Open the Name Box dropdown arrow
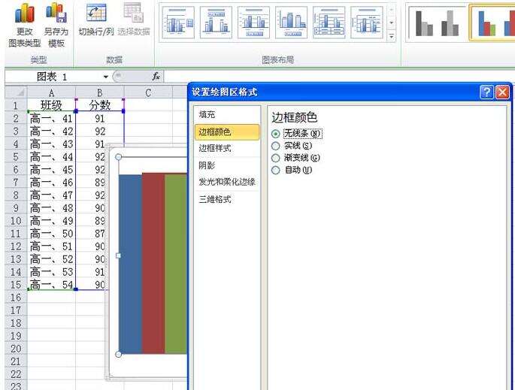 click(x=105, y=77)
